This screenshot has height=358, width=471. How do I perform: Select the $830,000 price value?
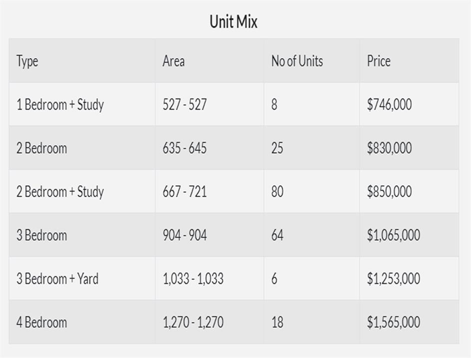(389, 148)
